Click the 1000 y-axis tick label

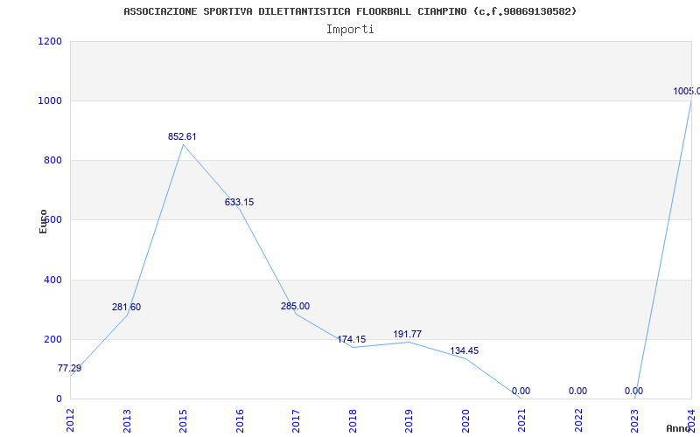click(x=50, y=101)
